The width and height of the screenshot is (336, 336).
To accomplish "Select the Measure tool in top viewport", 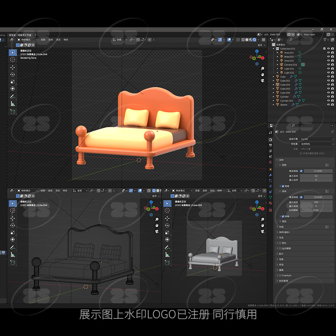I will [13, 104].
